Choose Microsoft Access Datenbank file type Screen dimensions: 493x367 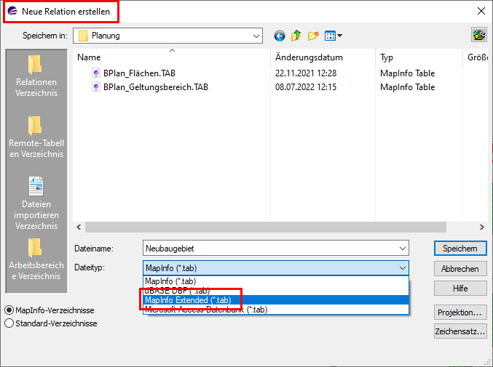click(x=206, y=310)
